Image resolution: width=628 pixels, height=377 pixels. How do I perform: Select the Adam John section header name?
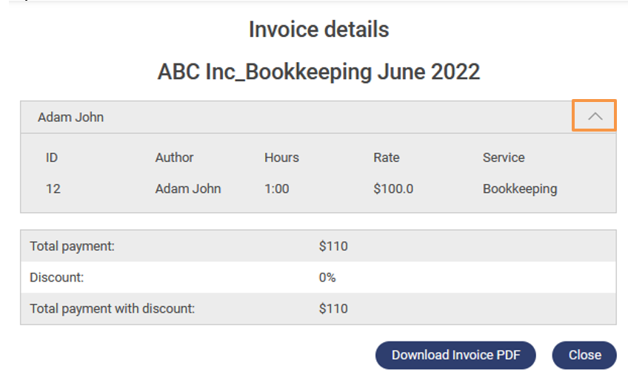[x=71, y=117]
